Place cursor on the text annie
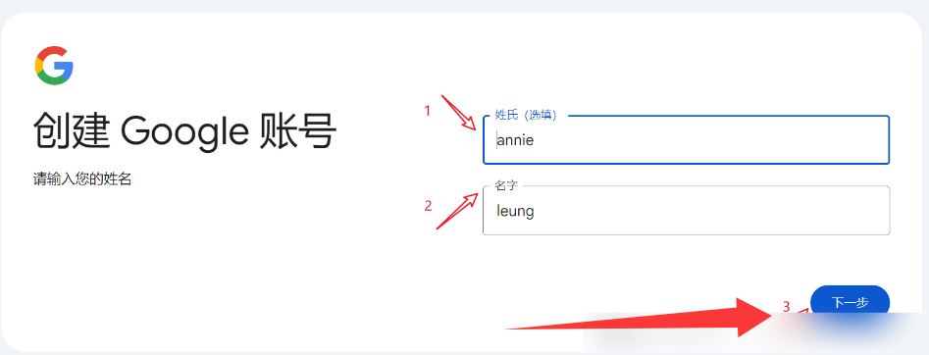 (515, 140)
